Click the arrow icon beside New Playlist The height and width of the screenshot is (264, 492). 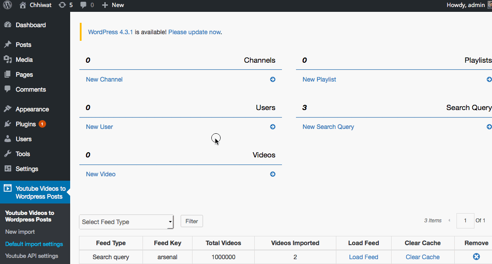point(489,79)
